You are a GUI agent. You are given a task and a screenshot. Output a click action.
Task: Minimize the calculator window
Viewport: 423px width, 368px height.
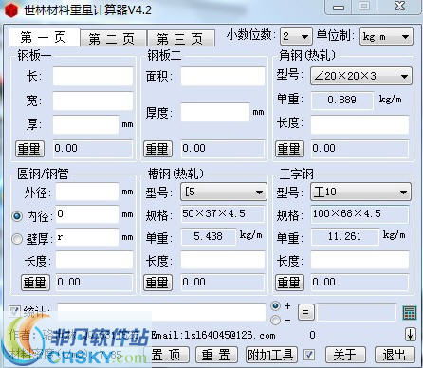[x=339, y=7]
